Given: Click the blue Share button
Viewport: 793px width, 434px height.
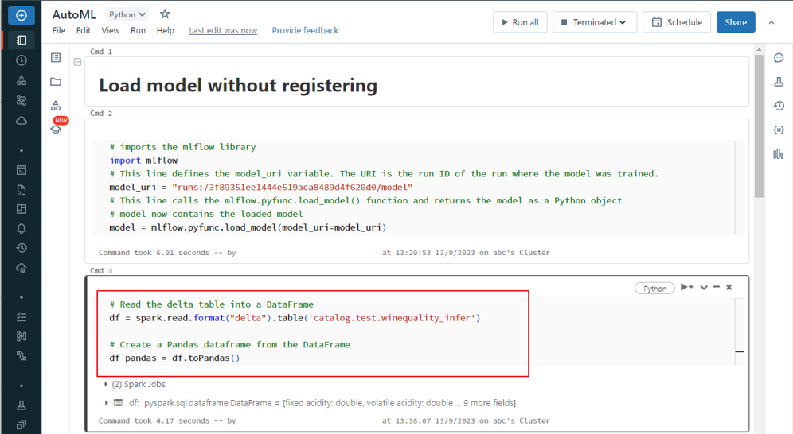Looking at the screenshot, I should click(x=736, y=22).
